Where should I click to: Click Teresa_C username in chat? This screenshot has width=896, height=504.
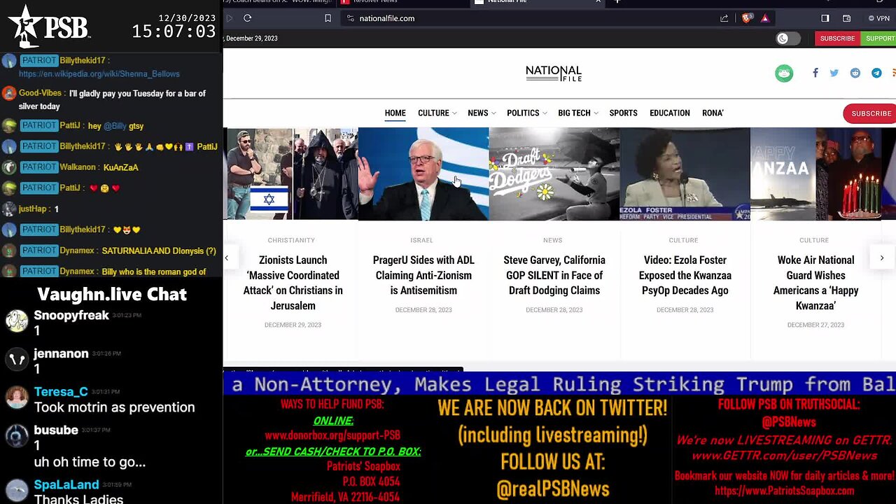point(61,392)
